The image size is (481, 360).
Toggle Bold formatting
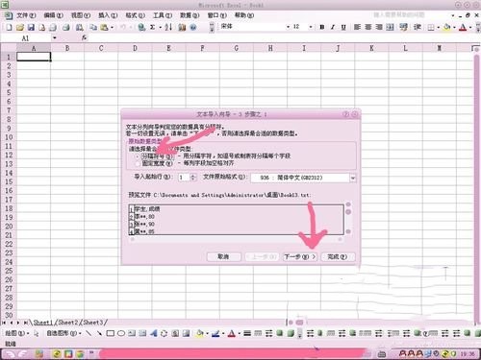click(x=321, y=27)
